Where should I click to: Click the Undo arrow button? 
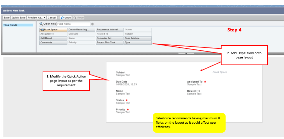(x=65, y=17)
